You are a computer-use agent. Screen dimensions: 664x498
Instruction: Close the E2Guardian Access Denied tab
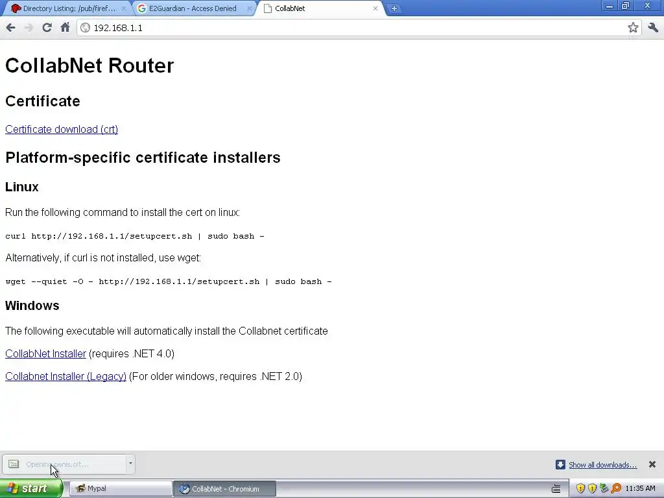250,8
